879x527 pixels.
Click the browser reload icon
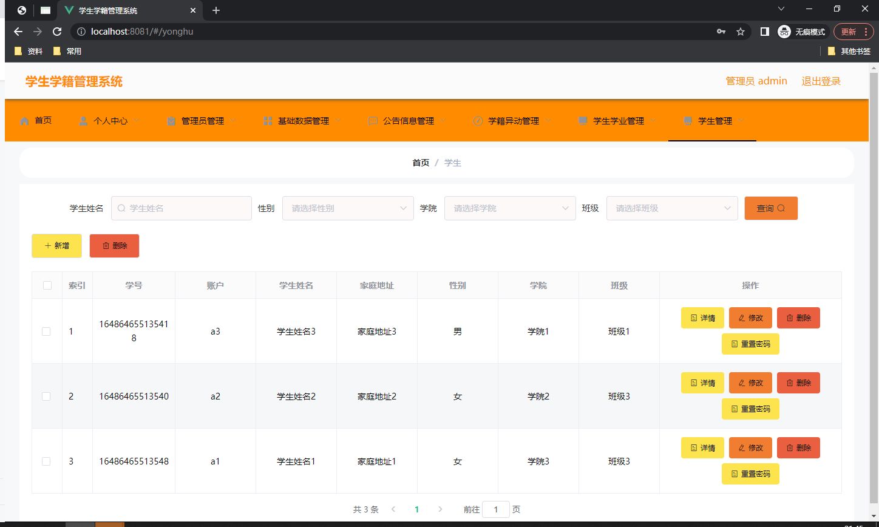pos(57,32)
